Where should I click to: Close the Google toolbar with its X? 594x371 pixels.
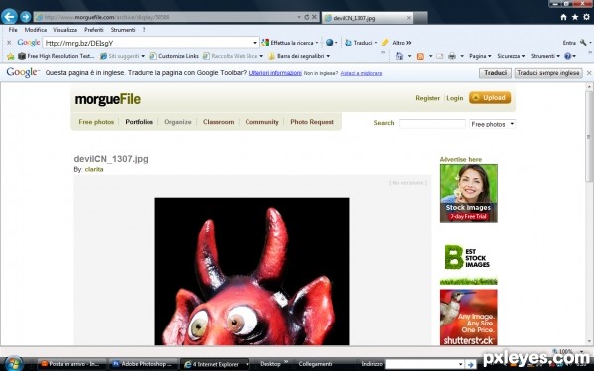point(9,43)
